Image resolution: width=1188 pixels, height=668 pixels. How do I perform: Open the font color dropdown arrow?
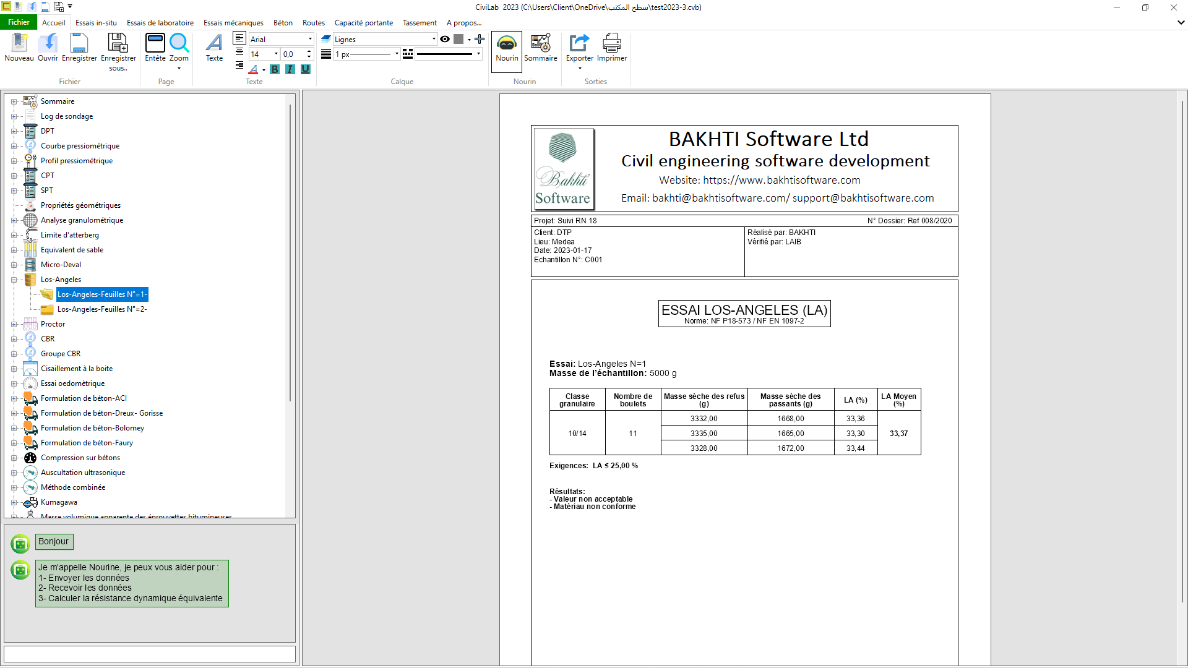264,70
